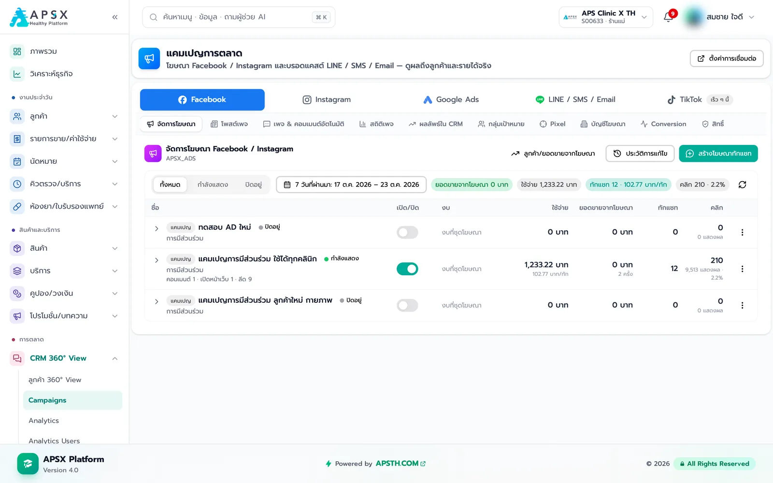Open the Pixel sub-tab

coord(552,124)
